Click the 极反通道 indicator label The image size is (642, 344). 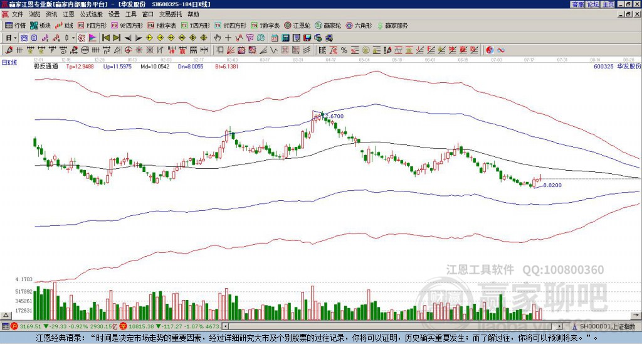[x=46, y=66]
